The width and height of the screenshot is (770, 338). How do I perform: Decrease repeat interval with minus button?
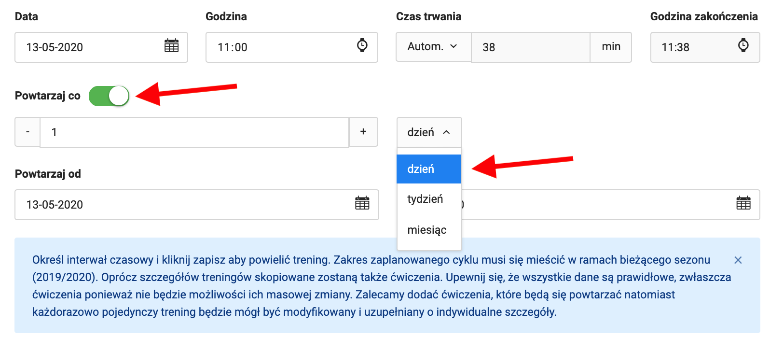coord(27,132)
